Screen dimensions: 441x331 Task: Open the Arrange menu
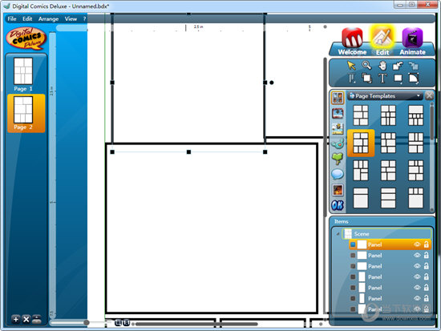tap(48, 19)
